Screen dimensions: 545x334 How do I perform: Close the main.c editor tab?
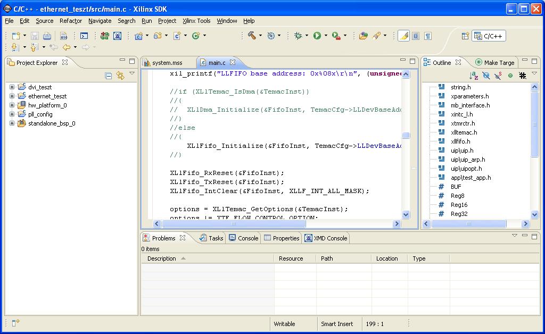233,62
